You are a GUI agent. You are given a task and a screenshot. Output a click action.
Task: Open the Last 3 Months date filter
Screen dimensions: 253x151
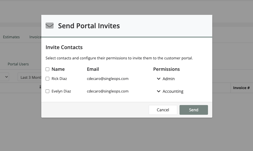(30, 77)
